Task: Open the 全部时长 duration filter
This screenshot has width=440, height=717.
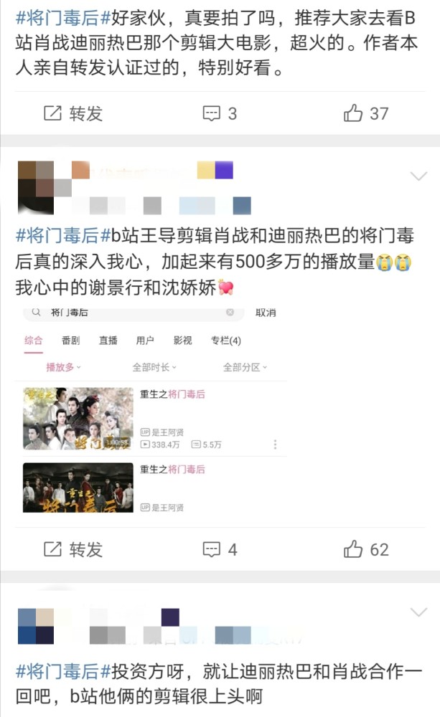Action: [x=154, y=367]
